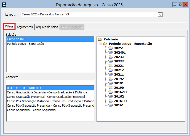Click folder icon for period 20251

(x=111, y=48)
